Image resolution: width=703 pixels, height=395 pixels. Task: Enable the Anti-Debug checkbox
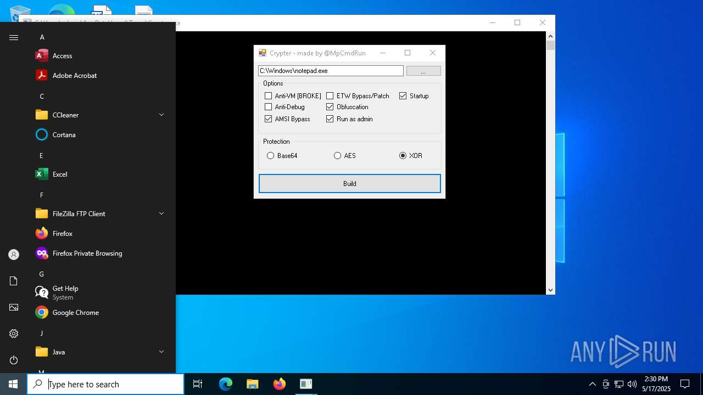(x=268, y=107)
